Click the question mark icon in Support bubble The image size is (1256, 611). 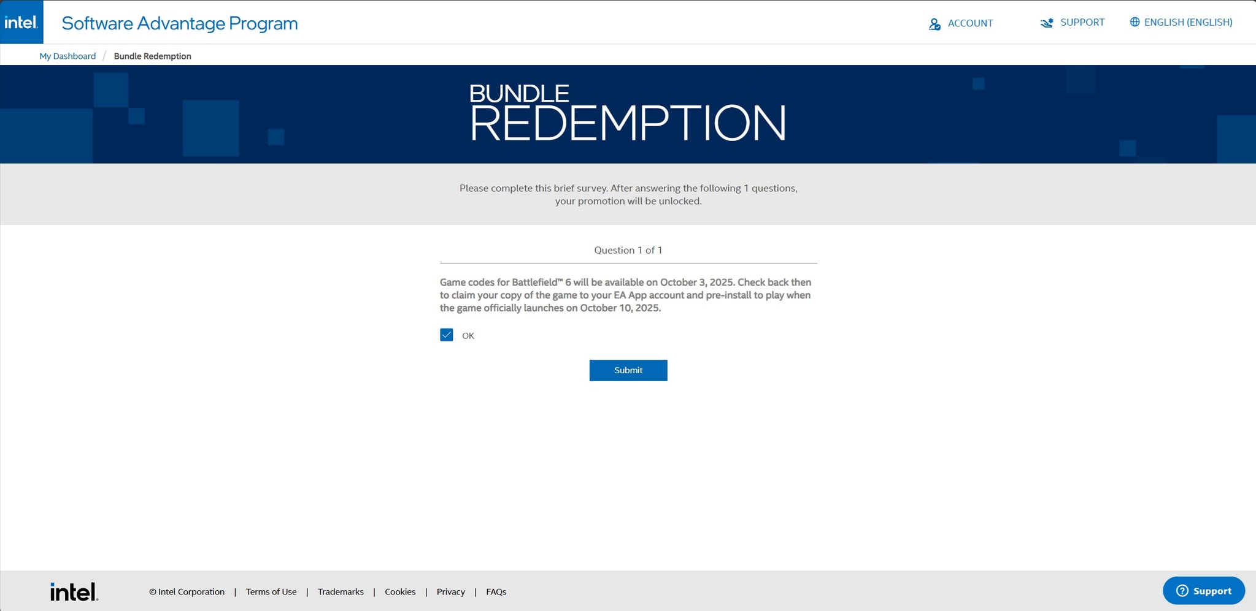tap(1182, 591)
